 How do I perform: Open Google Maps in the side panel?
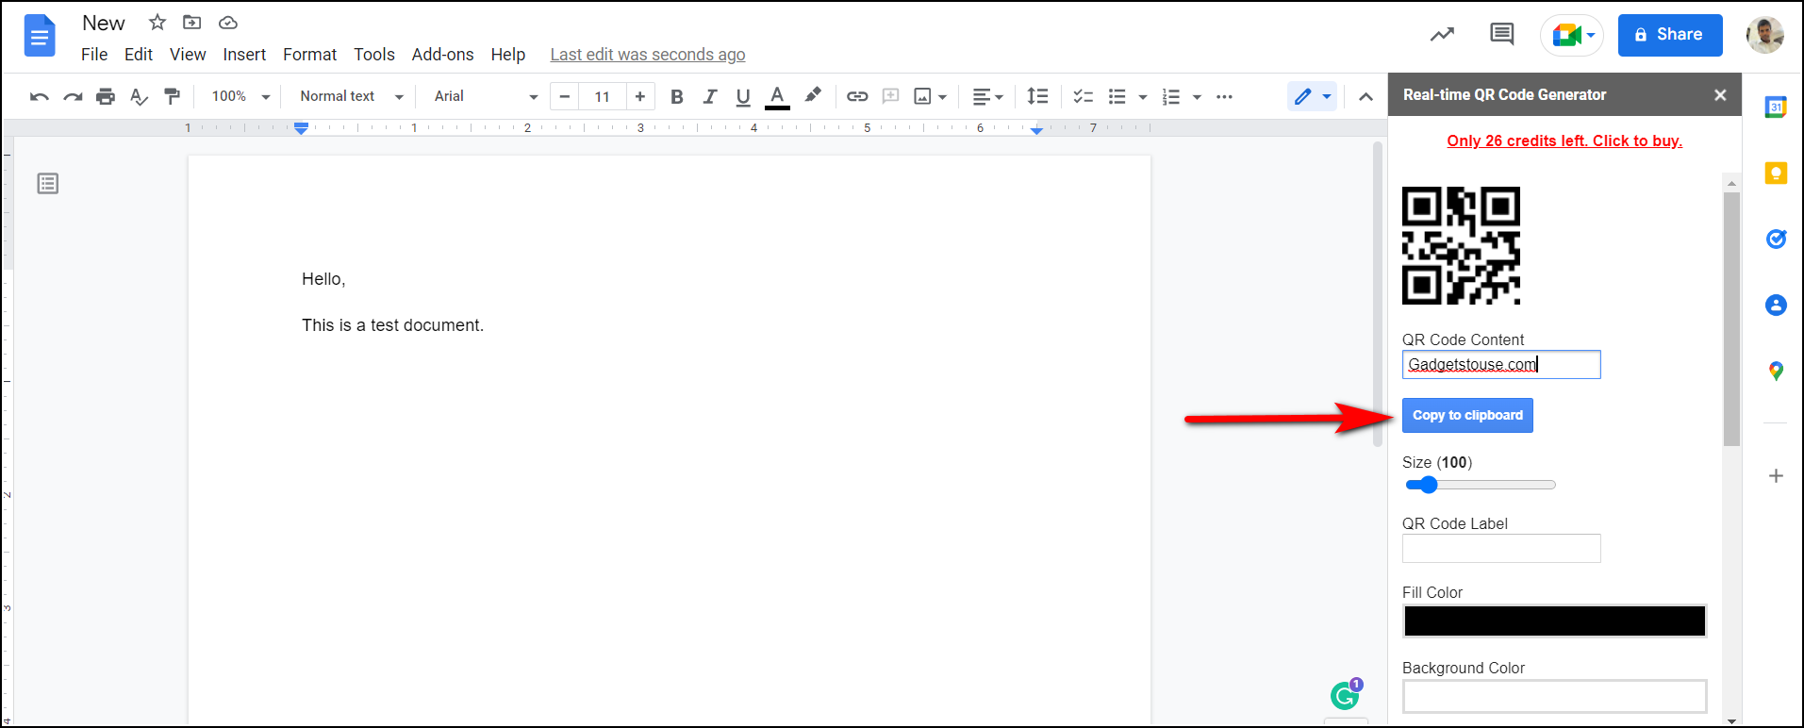tap(1776, 371)
